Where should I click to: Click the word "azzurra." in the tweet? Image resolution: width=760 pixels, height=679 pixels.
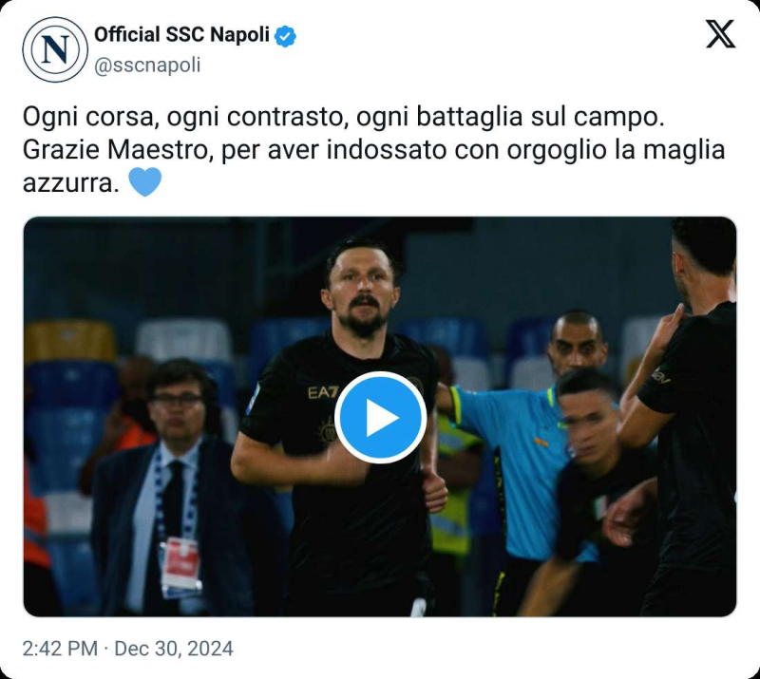[71, 182]
